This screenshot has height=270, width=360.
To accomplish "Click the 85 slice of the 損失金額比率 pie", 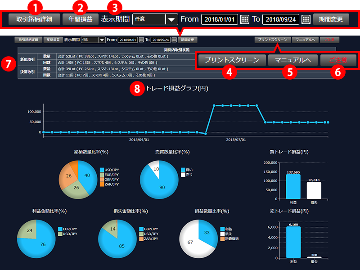I will coord(121,246).
